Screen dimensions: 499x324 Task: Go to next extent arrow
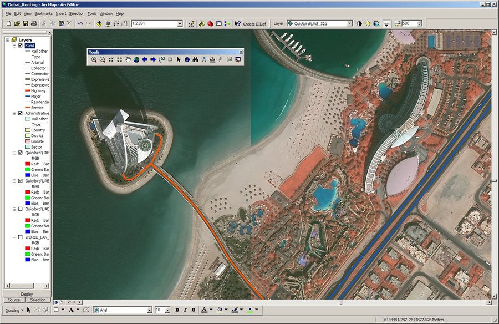click(153, 59)
